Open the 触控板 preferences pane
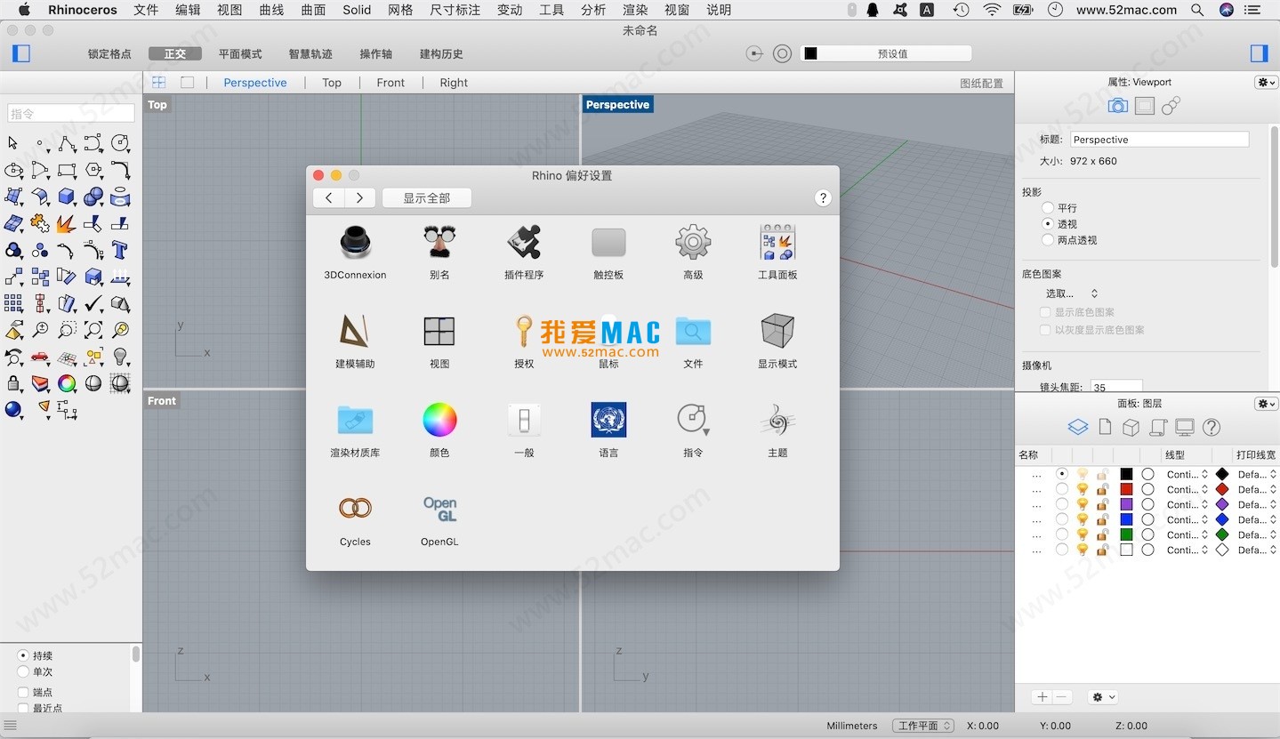 coord(608,252)
